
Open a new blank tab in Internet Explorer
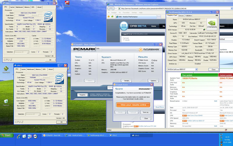pos(159,17)
